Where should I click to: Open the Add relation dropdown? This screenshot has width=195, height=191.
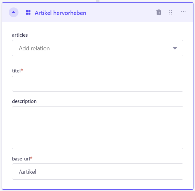pyautogui.click(x=97, y=48)
